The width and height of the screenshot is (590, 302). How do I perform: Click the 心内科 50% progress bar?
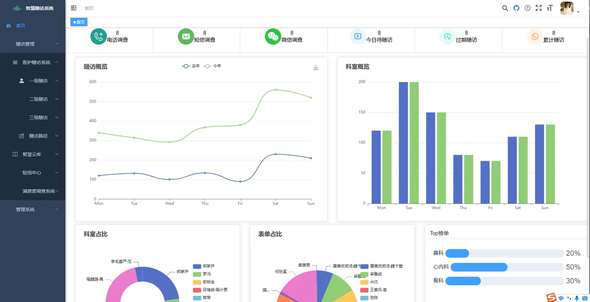(504, 267)
